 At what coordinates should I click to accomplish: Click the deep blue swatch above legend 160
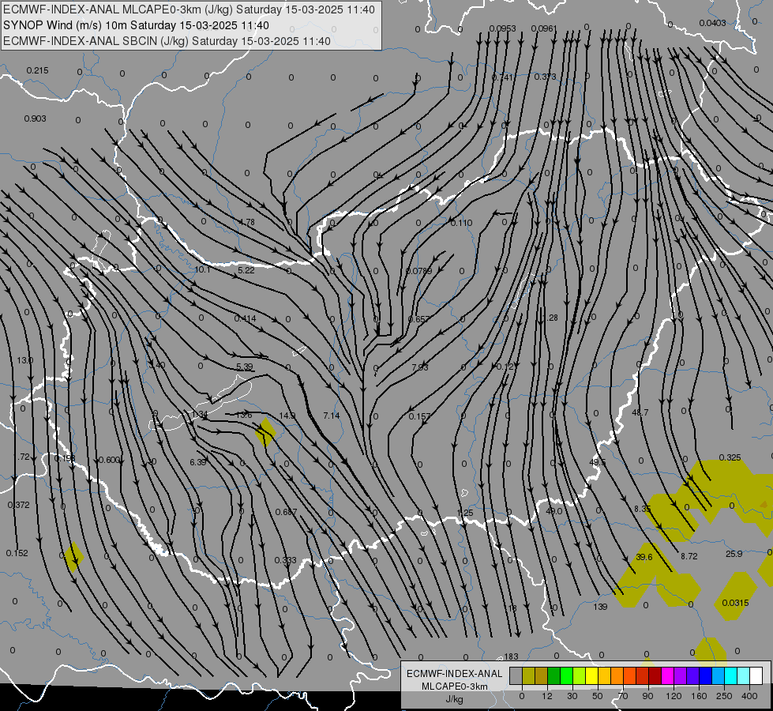tap(705, 676)
